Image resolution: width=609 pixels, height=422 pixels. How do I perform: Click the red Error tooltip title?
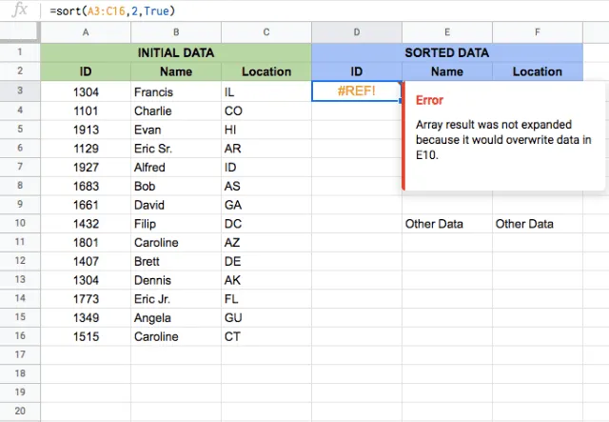[x=429, y=100]
